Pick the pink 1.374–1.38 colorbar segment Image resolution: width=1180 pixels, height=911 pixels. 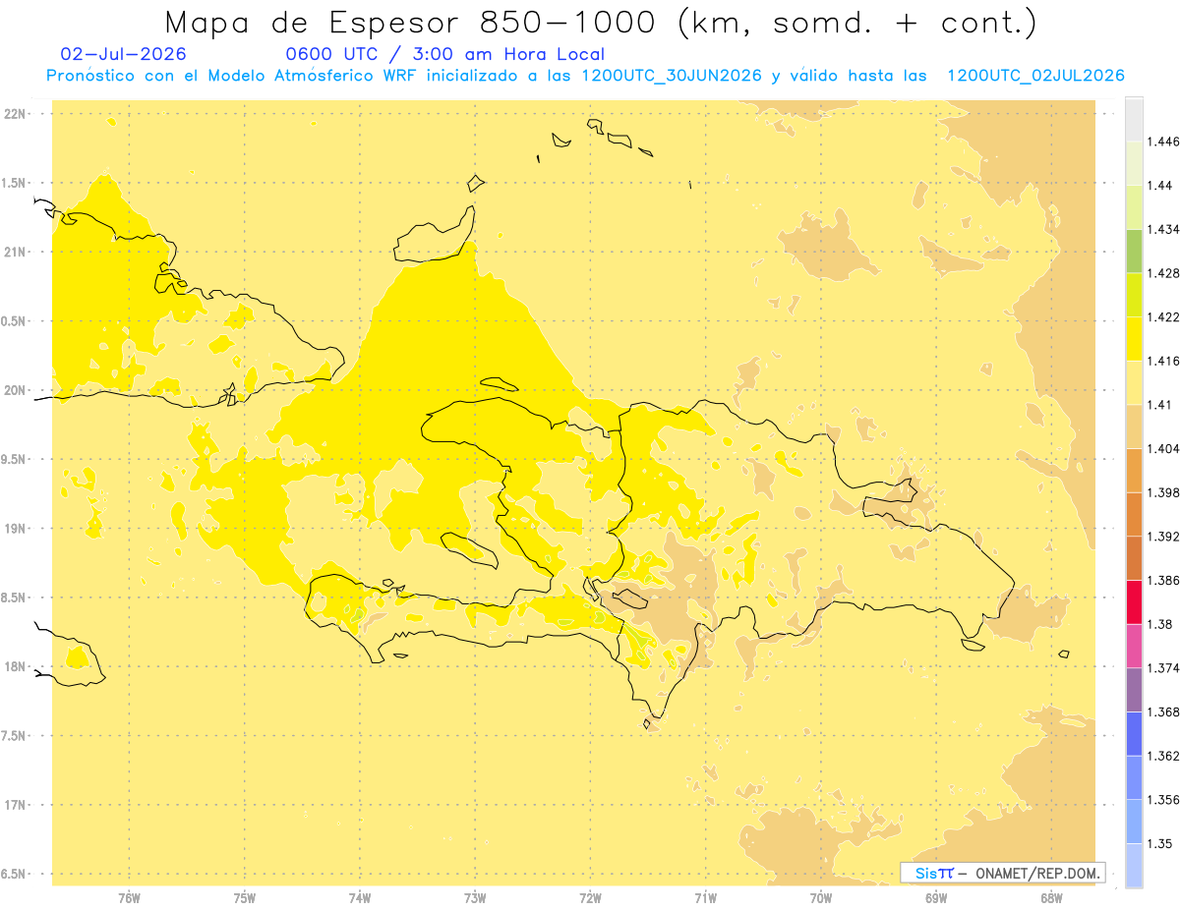[1134, 646]
